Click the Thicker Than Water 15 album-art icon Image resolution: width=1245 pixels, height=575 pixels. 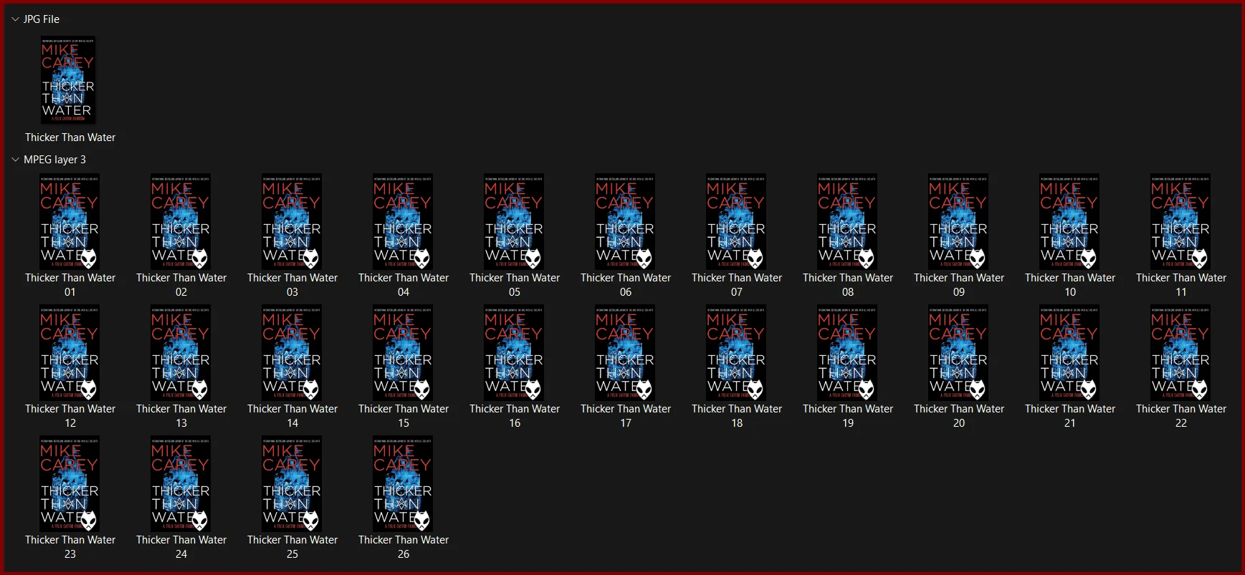[x=403, y=352]
